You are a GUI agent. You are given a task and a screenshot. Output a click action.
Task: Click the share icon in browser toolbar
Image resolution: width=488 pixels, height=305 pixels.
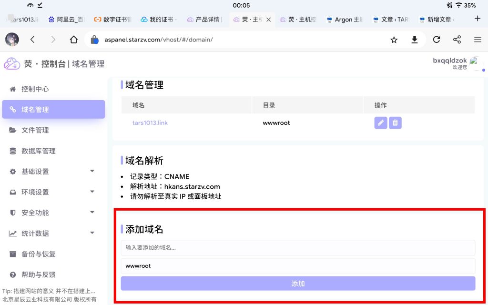[x=457, y=40]
